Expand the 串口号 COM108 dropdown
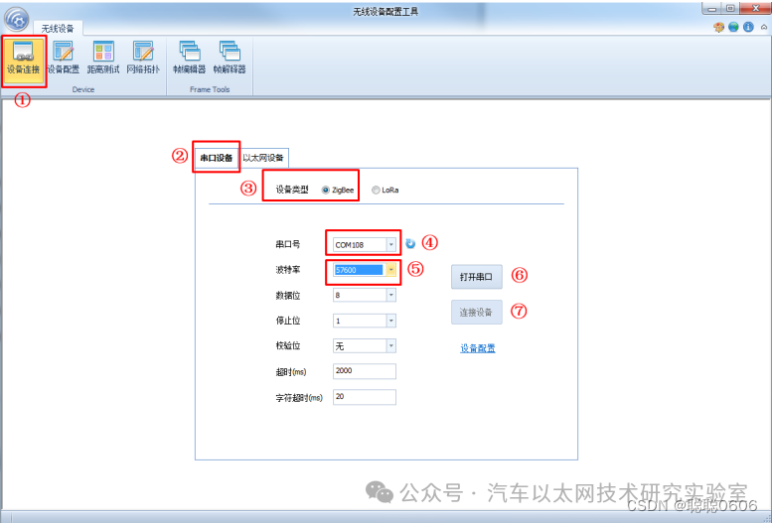Screen dimensions: 772x523 tap(390, 244)
